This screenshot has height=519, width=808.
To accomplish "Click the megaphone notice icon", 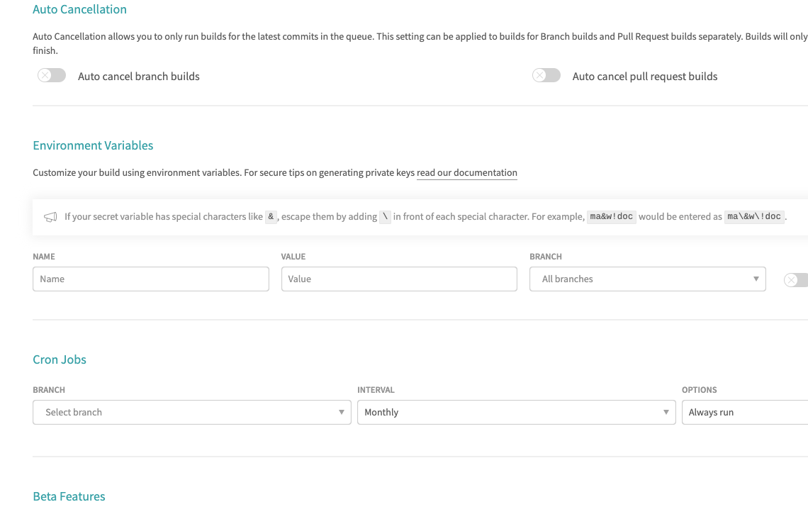I will point(50,217).
